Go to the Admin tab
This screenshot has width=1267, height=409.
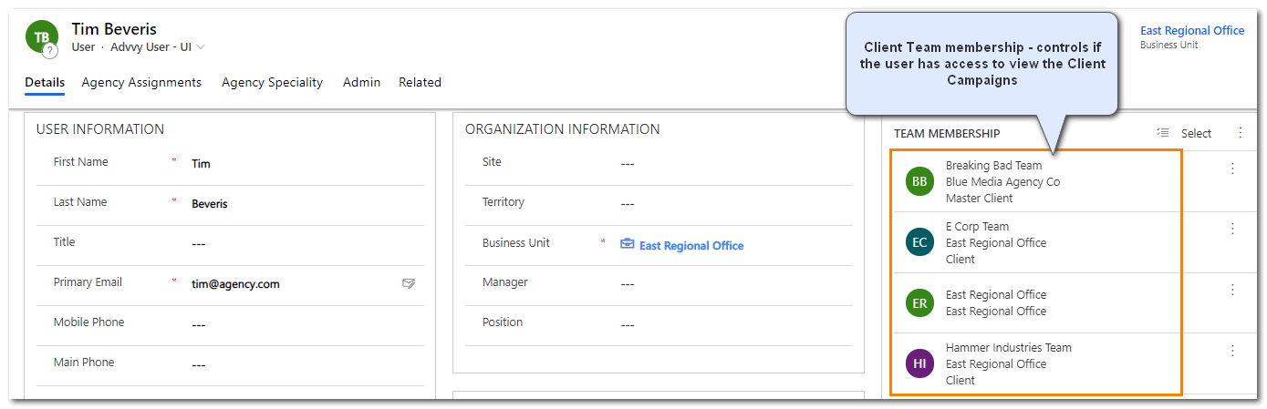click(361, 82)
